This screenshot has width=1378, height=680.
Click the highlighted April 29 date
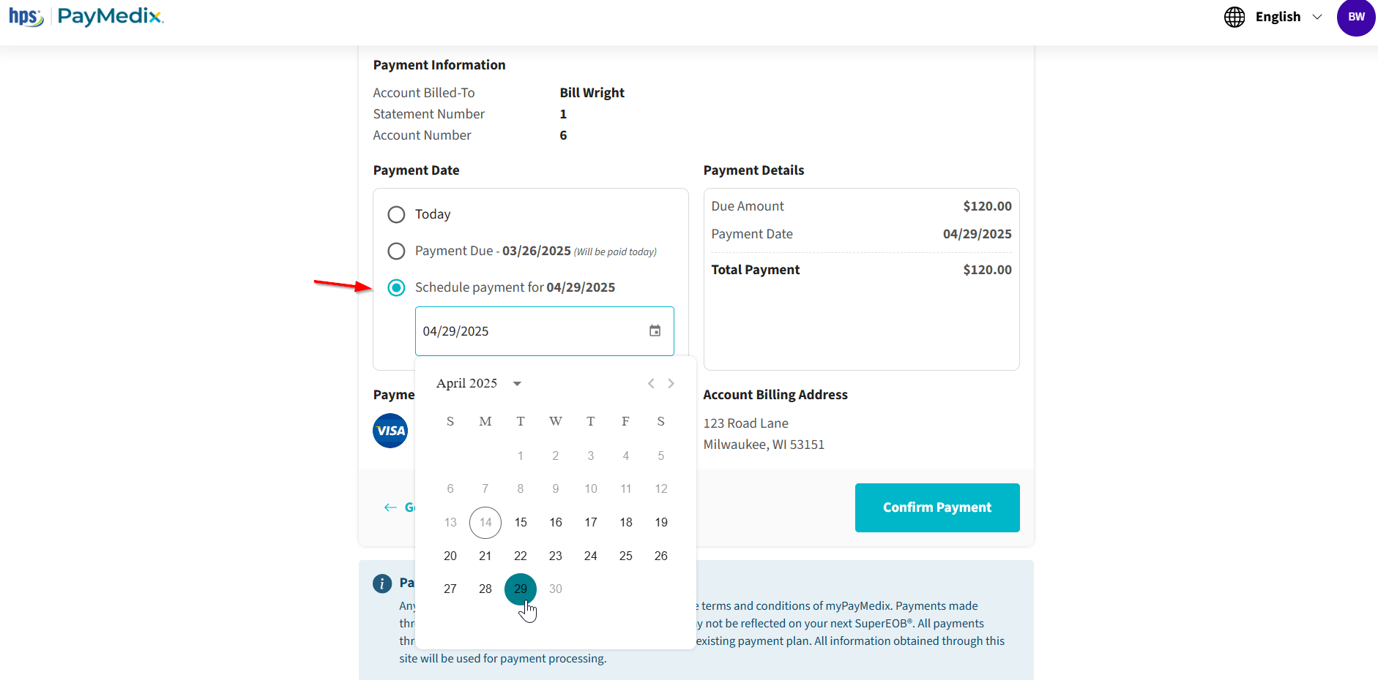pos(521,589)
